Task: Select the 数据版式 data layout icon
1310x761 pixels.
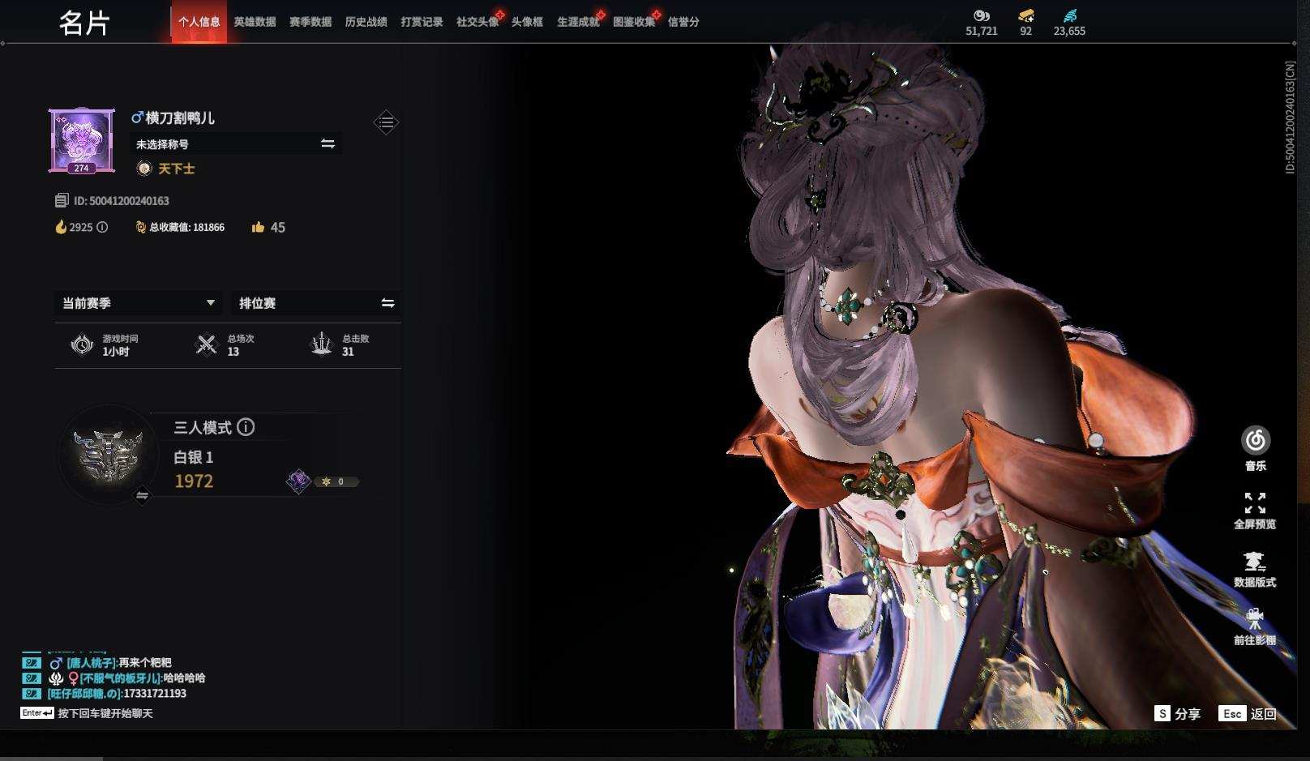Action: (1254, 562)
